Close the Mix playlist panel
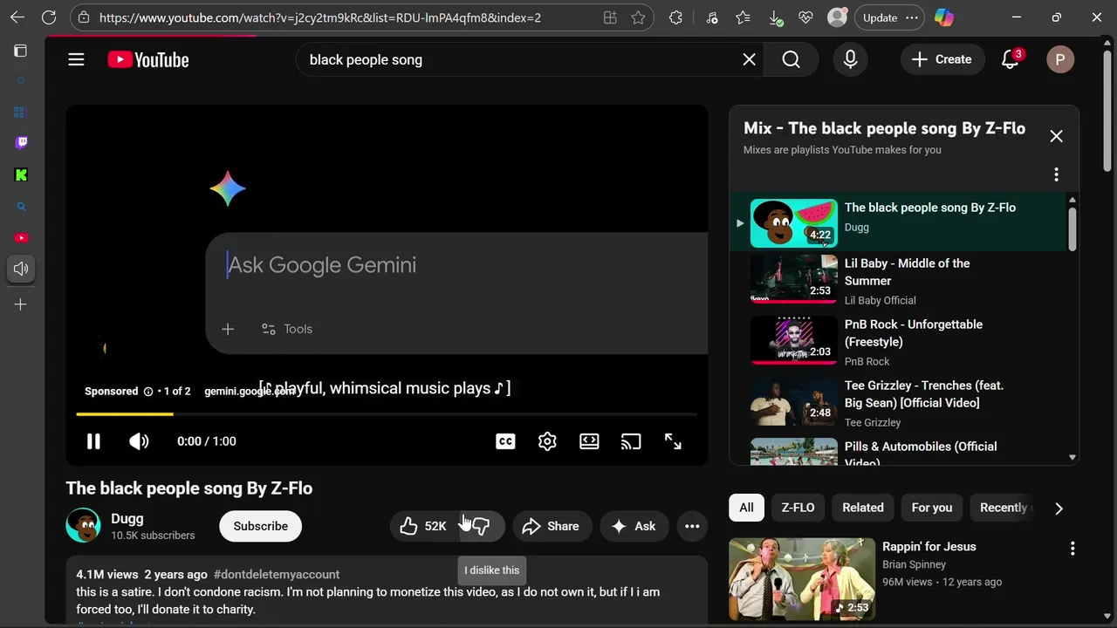Viewport: 1117px width, 628px height. point(1056,136)
